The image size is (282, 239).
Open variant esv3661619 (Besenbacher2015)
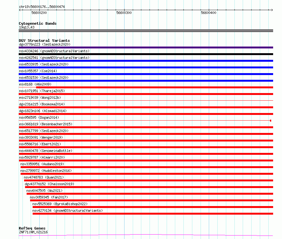coord(46,124)
